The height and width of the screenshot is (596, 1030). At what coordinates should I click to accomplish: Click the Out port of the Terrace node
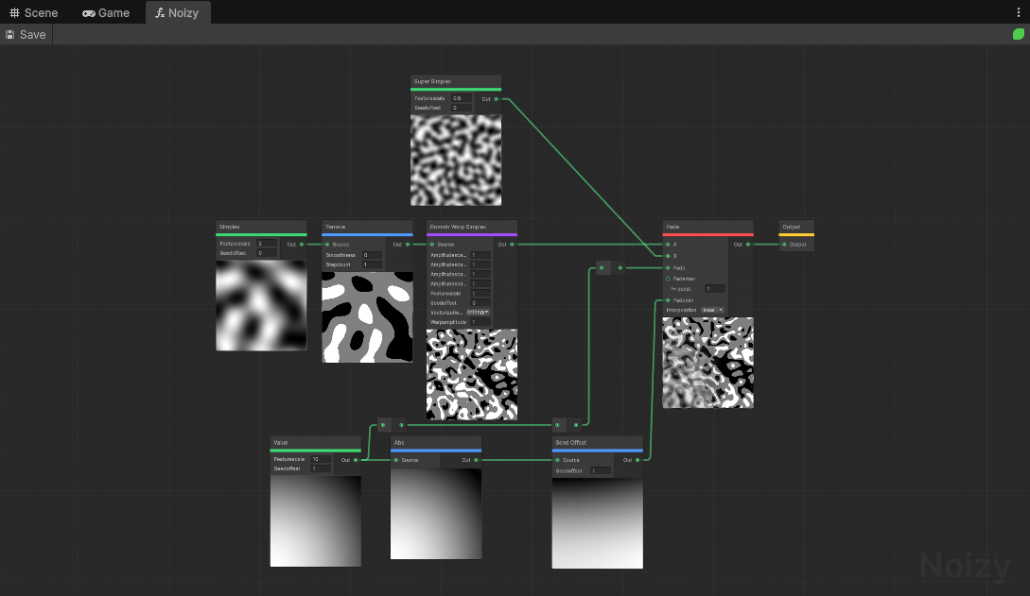(x=408, y=244)
